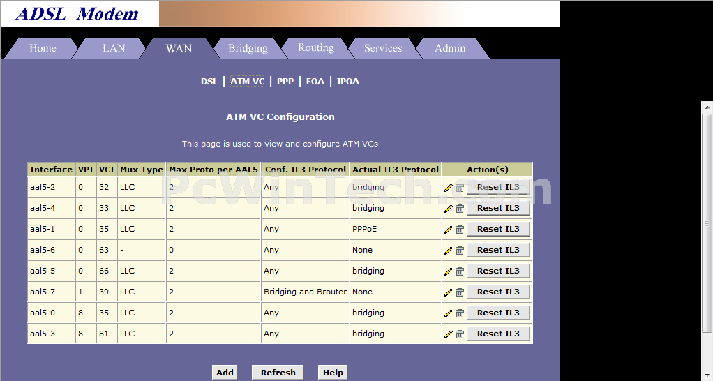The height and width of the screenshot is (381, 713).
Task: Open the IPOA submenu link
Action: pyautogui.click(x=348, y=82)
